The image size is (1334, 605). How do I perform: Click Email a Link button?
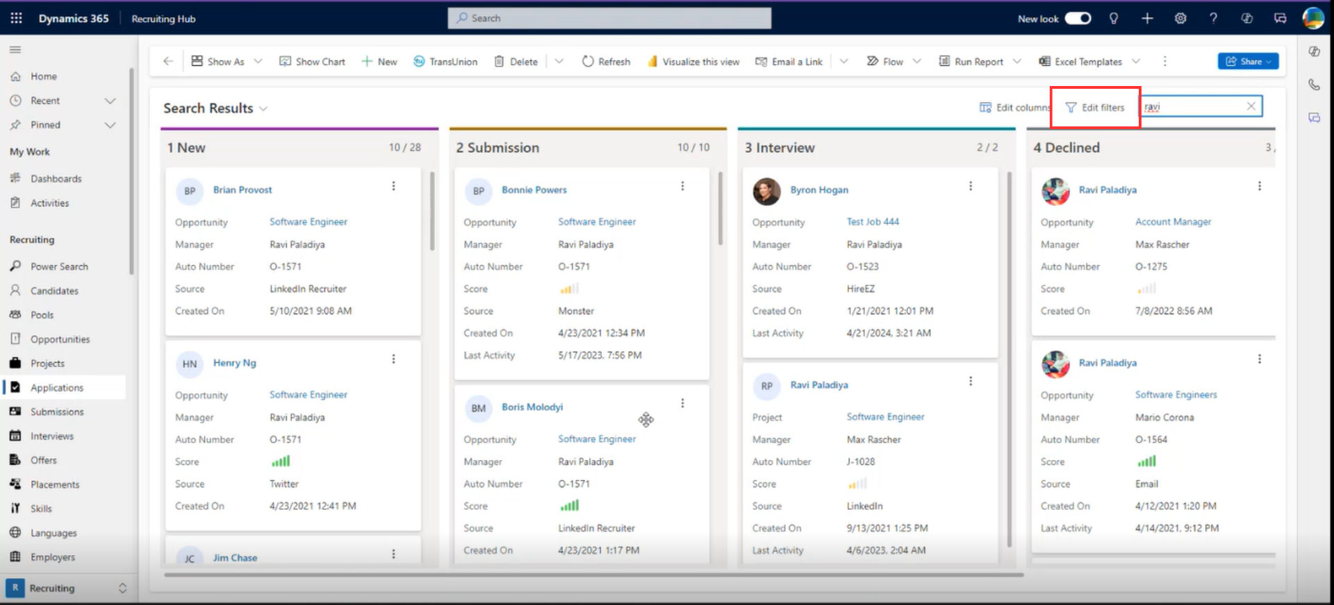[x=789, y=61]
